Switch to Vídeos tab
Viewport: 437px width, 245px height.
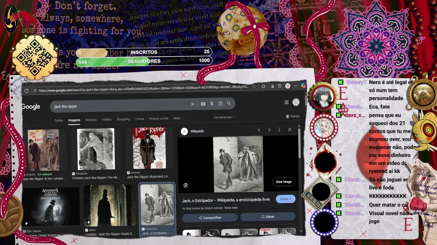(107, 119)
